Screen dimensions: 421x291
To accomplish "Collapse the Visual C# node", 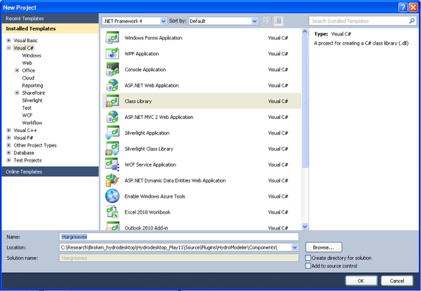I will (9, 48).
